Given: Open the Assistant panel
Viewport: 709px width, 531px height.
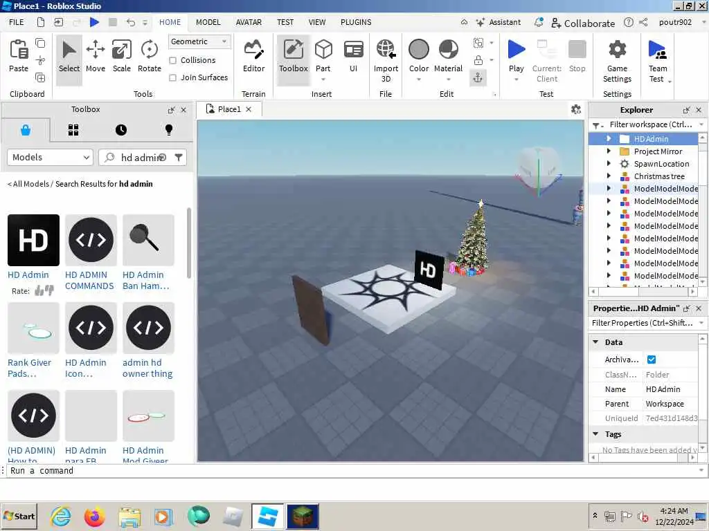Looking at the screenshot, I should [499, 22].
